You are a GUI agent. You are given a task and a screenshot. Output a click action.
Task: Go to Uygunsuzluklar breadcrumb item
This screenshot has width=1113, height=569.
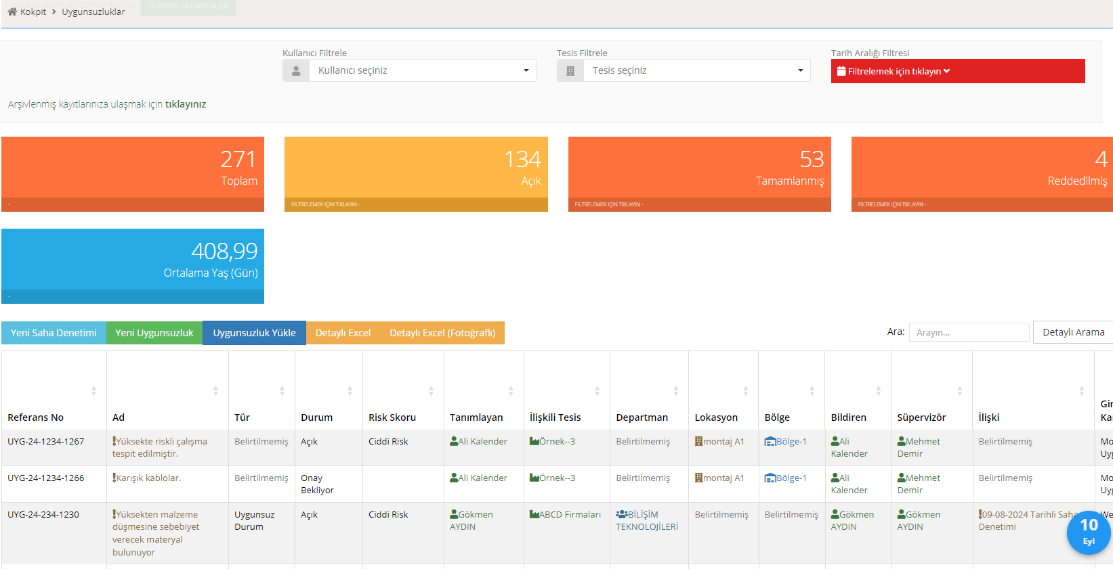[x=93, y=12]
